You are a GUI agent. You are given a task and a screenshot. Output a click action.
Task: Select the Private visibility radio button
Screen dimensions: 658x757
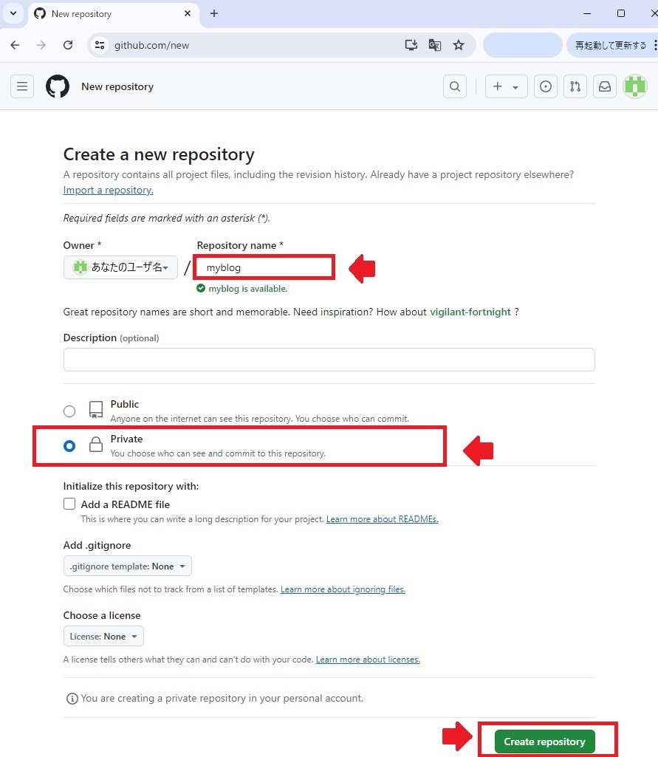[69, 446]
